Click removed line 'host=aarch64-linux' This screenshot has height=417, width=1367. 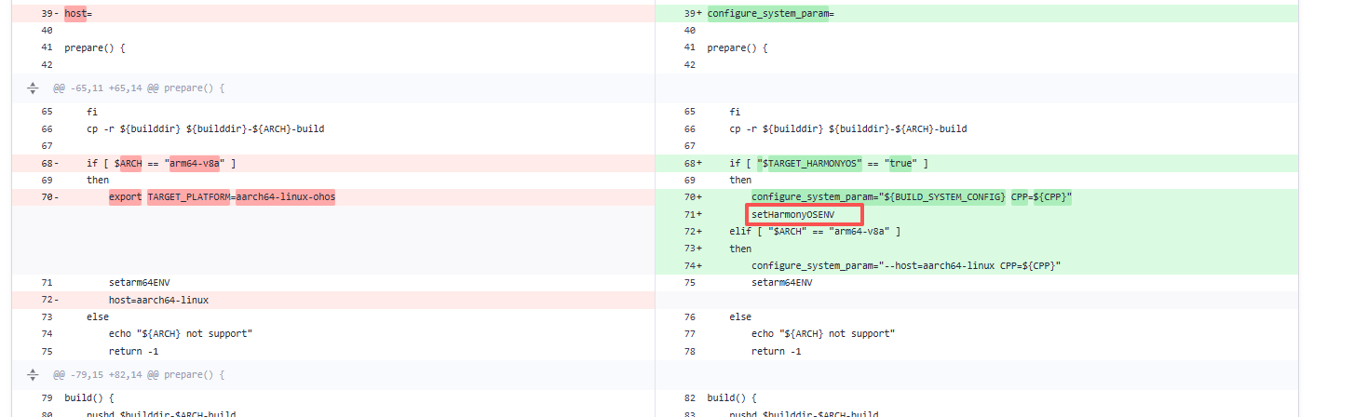(x=333, y=300)
